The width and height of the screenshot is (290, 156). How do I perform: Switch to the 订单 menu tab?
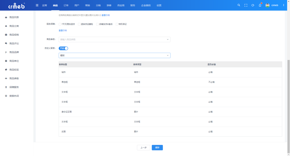tap(66, 5)
